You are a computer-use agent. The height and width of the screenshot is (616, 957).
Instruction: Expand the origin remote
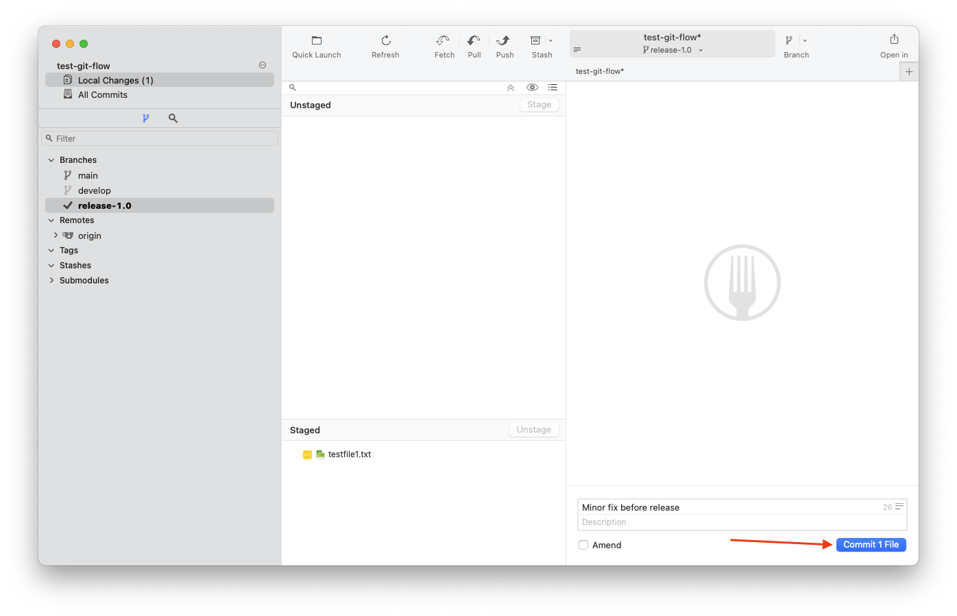point(56,235)
